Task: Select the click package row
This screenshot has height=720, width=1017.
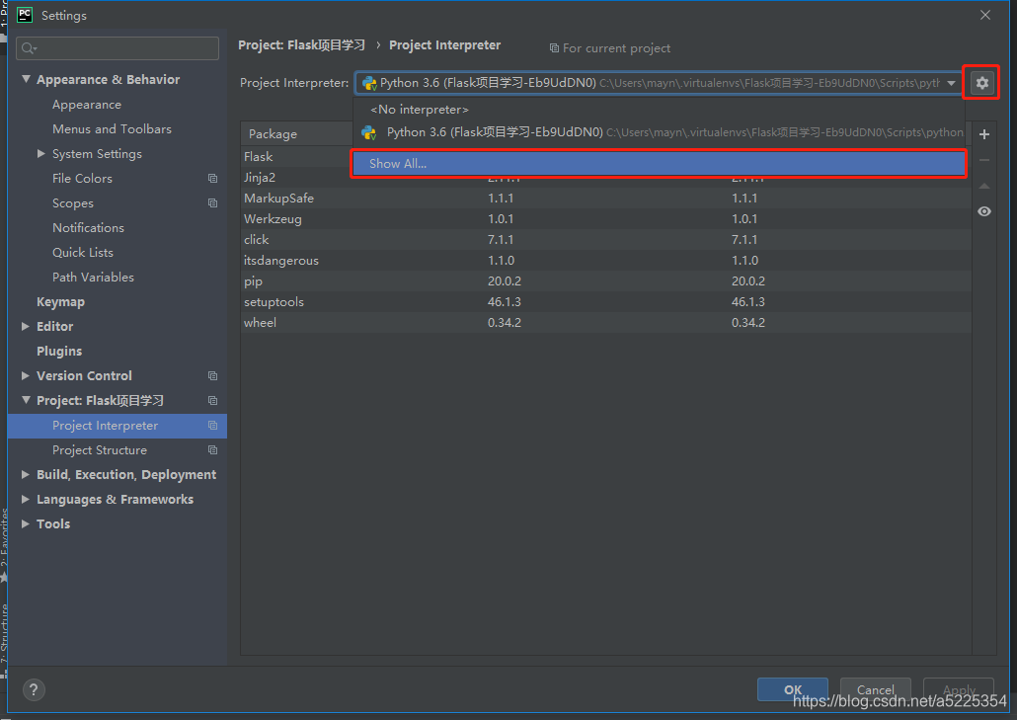Action: click(606, 239)
